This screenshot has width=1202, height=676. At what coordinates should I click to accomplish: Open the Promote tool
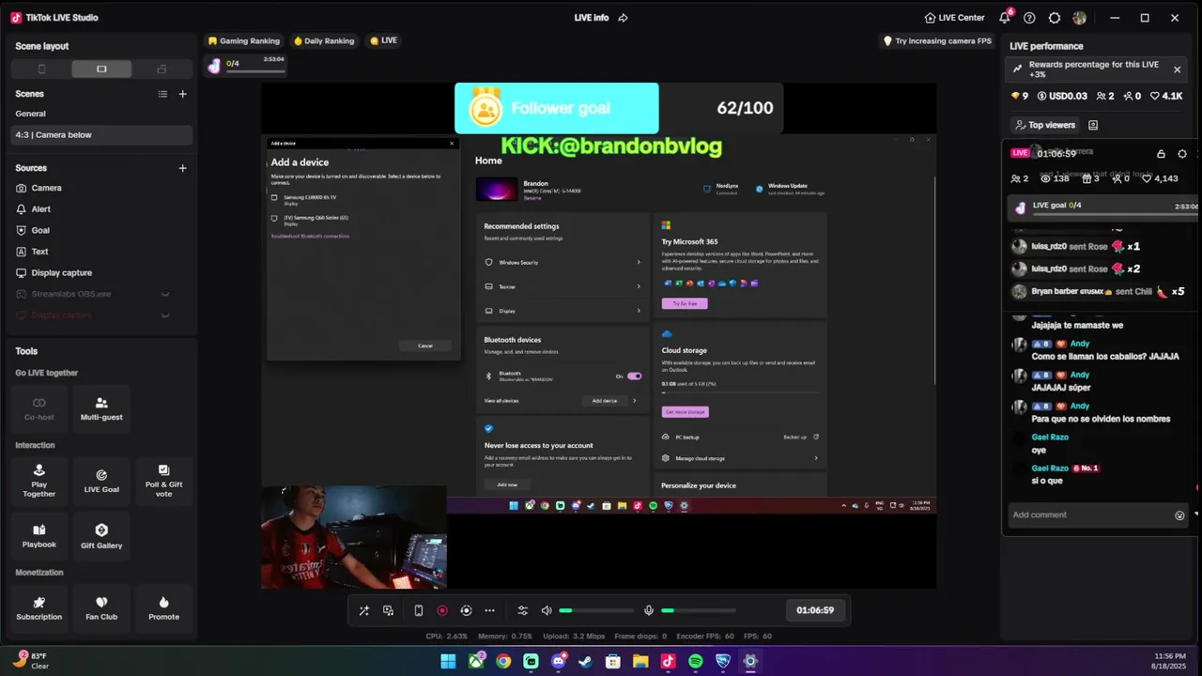[163, 607]
